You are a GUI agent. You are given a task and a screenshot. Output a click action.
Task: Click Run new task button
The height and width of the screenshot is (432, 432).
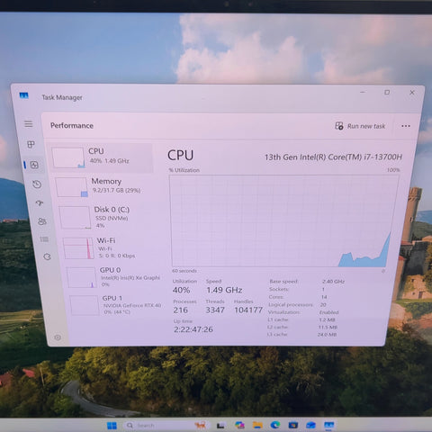click(360, 126)
